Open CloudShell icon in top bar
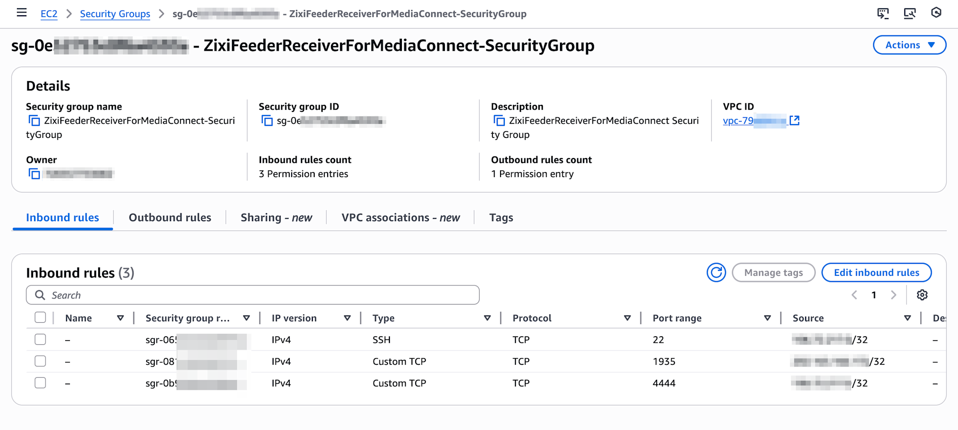 [x=883, y=13]
